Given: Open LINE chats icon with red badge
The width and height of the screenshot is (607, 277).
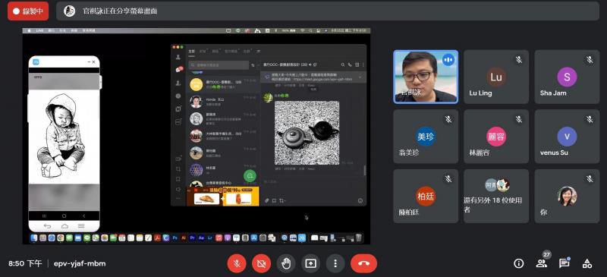Looking at the screenshot, I should pos(178,70).
